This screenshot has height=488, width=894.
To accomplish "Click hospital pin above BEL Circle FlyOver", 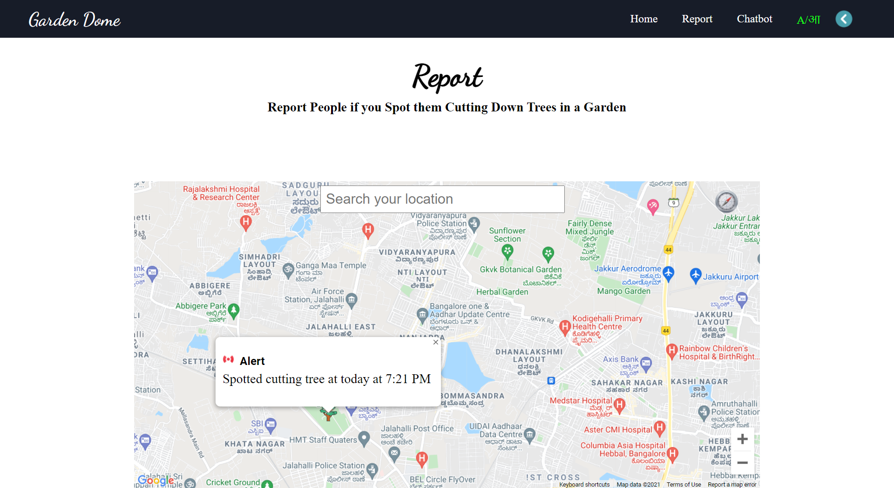I will pos(422,460).
